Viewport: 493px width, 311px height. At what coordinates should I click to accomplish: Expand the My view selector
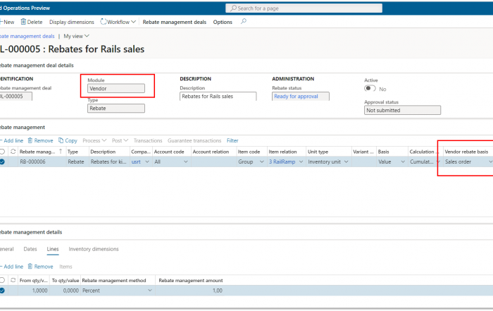(76, 36)
